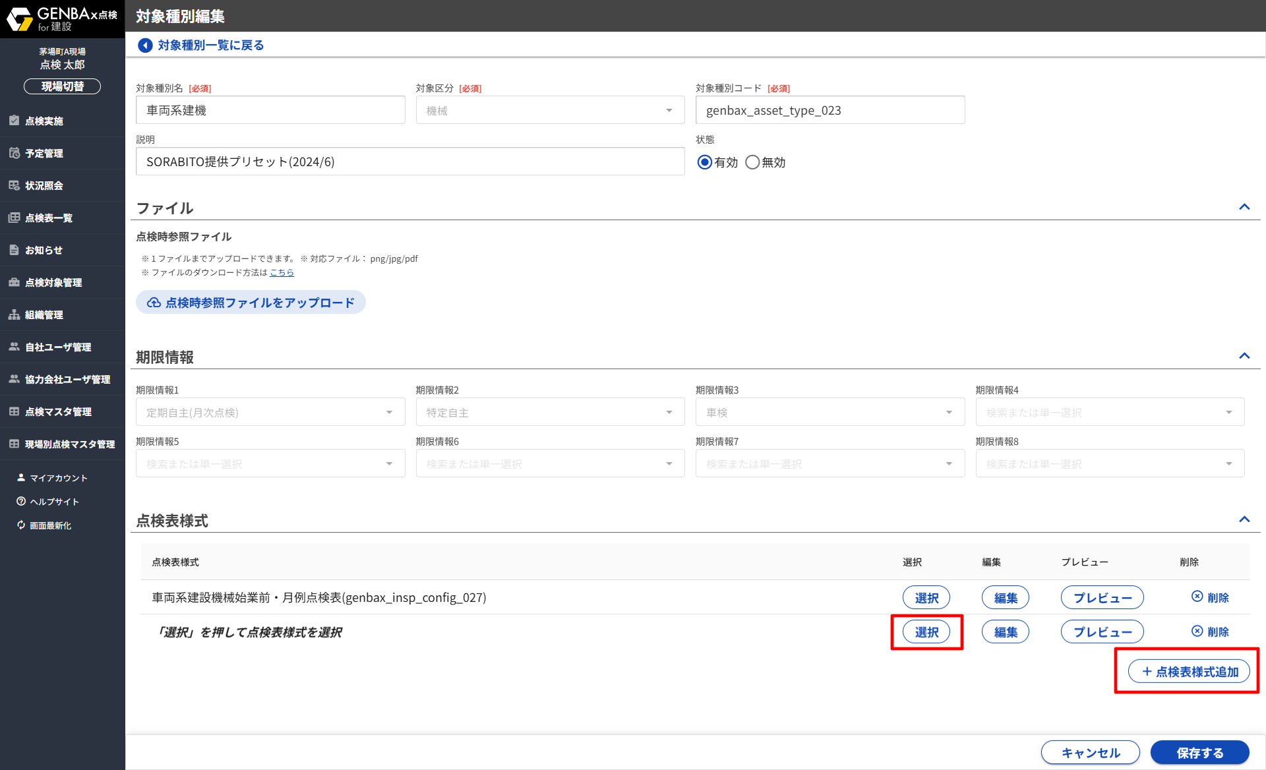Click the こちら download instructions link

pyautogui.click(x=282, y=272)
